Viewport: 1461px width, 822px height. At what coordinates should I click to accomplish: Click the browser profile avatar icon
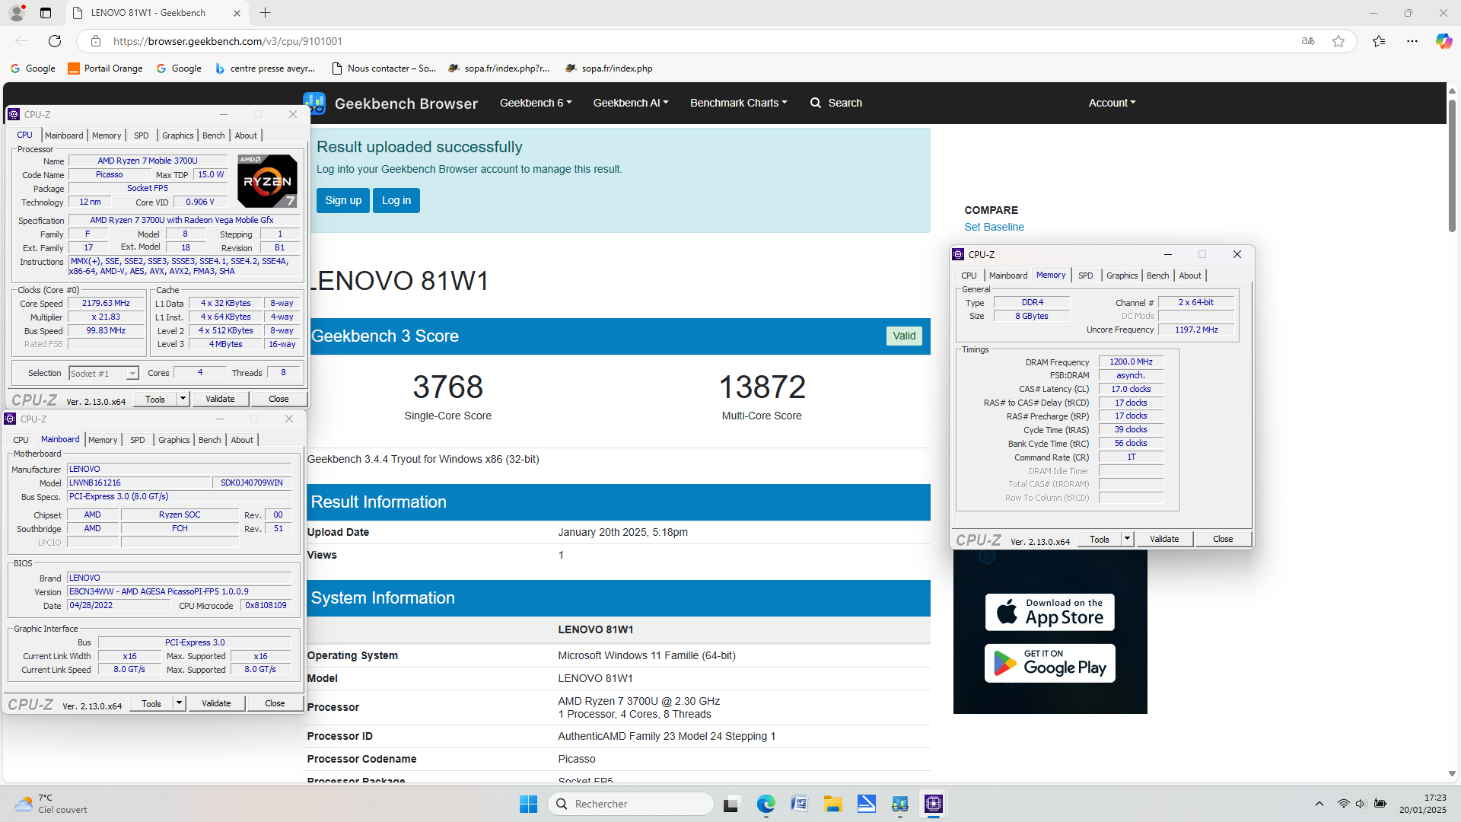coord(17,13)
